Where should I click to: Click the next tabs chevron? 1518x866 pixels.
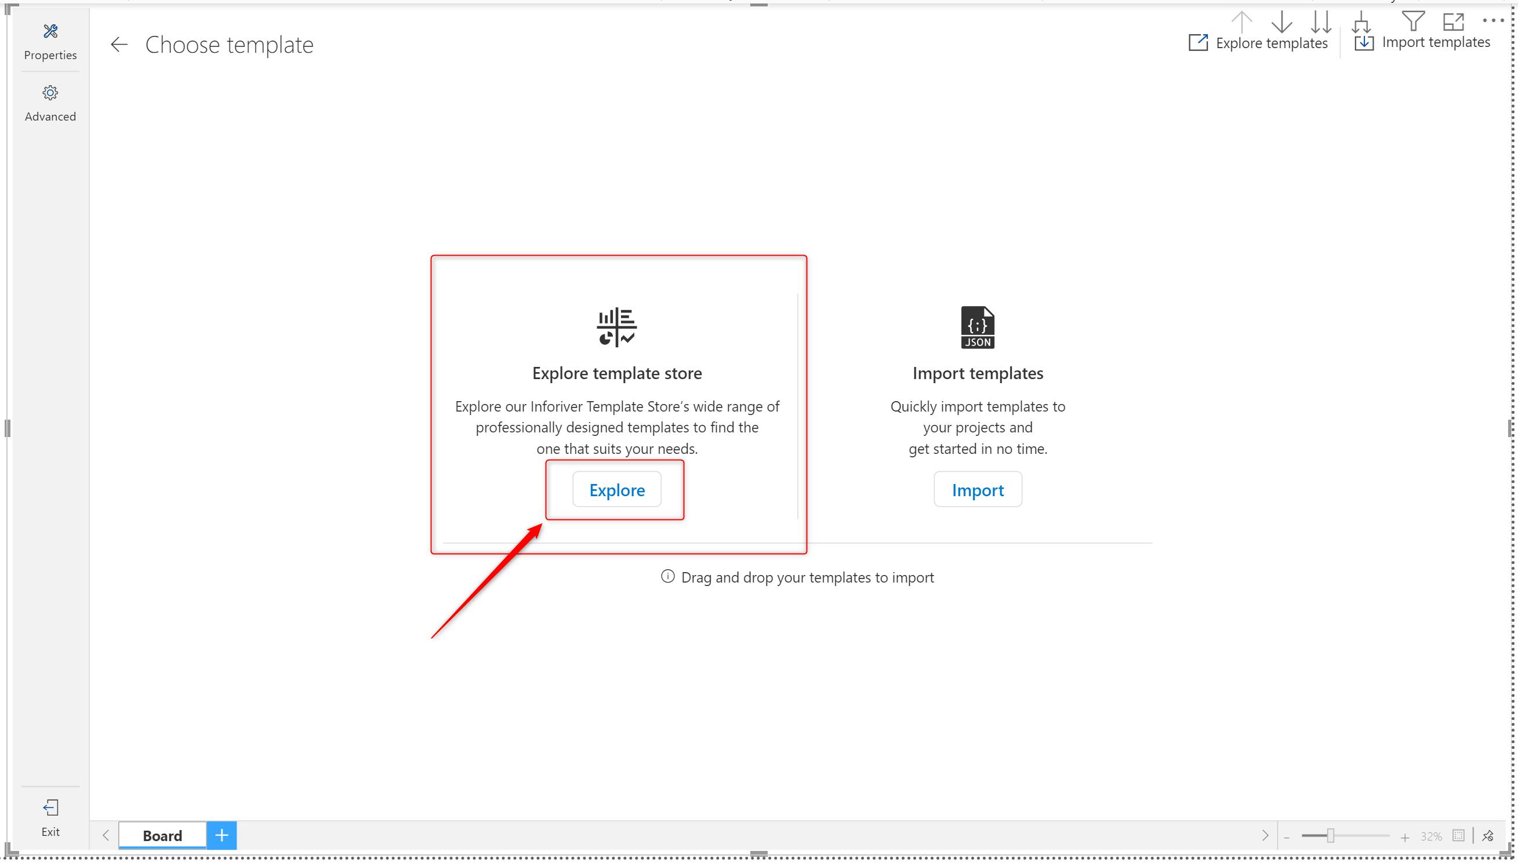[x=1265, y=835]
